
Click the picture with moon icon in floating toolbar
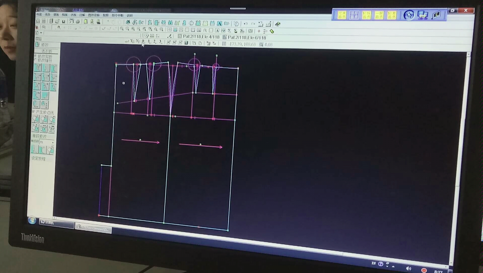(x=436, y=15)
